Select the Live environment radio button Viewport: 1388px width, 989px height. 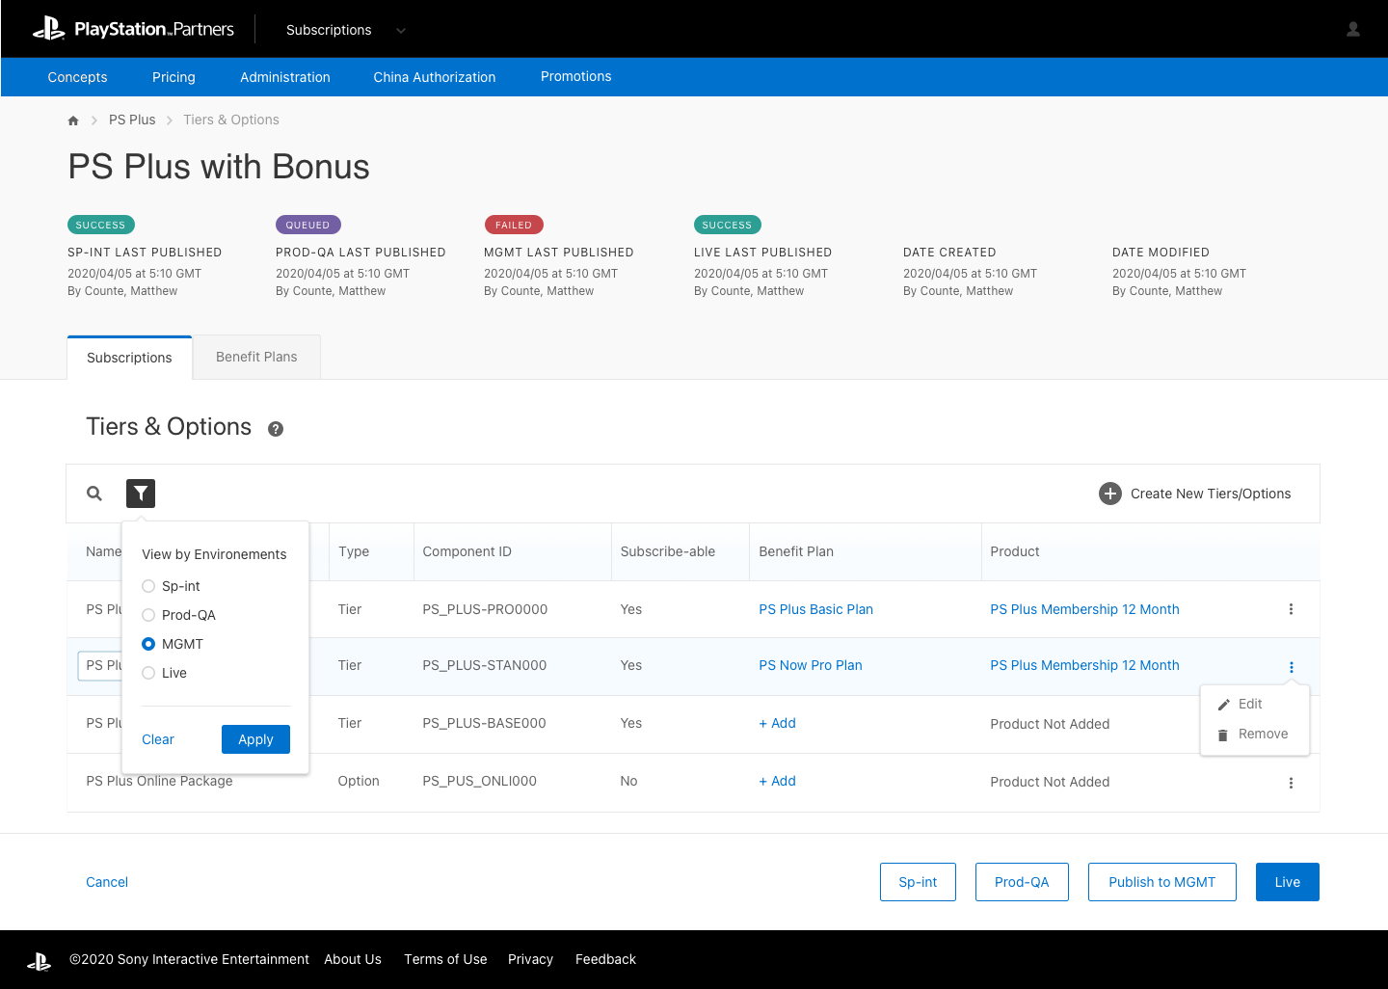click(x=148, y=673)
